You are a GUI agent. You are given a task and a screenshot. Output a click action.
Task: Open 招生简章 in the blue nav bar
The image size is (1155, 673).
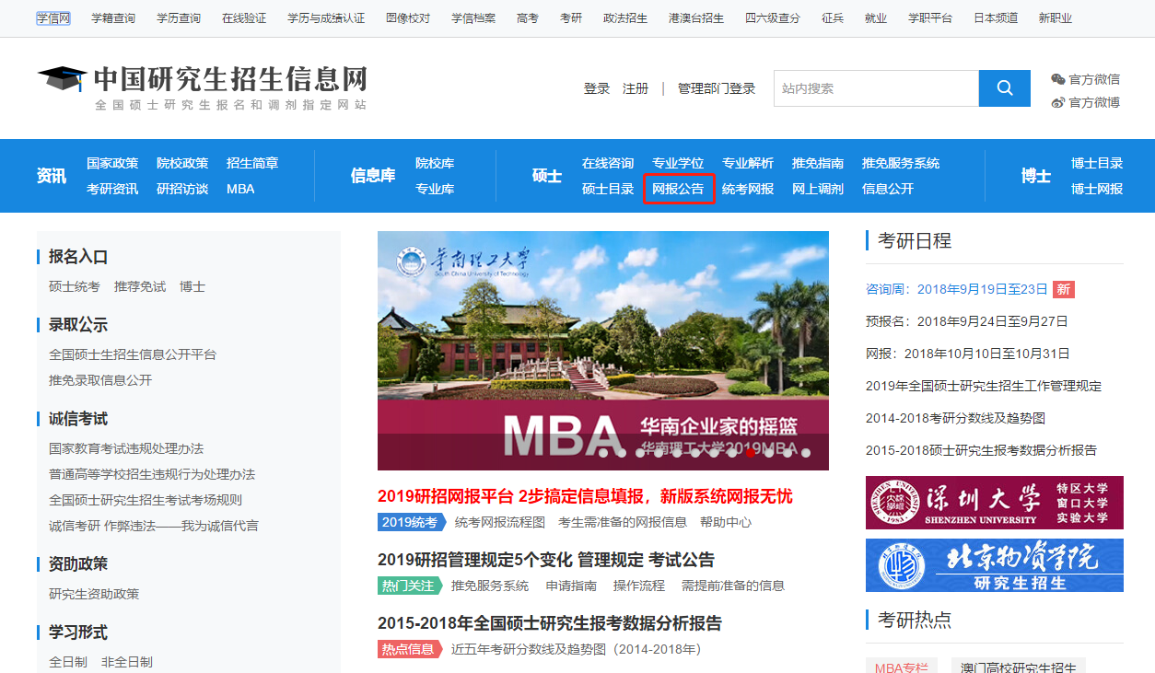point(252,163)
